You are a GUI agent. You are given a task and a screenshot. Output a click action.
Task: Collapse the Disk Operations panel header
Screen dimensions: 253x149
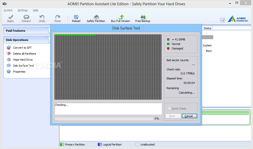click(26, 40)
